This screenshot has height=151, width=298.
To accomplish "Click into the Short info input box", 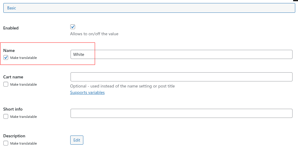I will click(181, 113).
